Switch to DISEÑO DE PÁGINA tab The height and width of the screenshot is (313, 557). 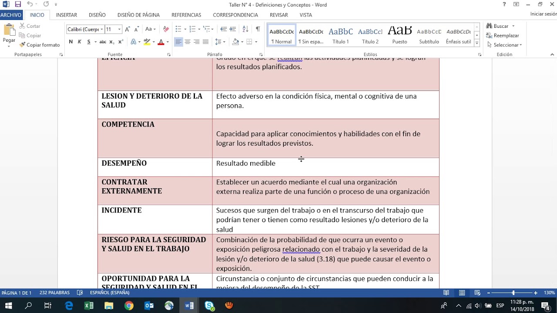click(138, 15)
